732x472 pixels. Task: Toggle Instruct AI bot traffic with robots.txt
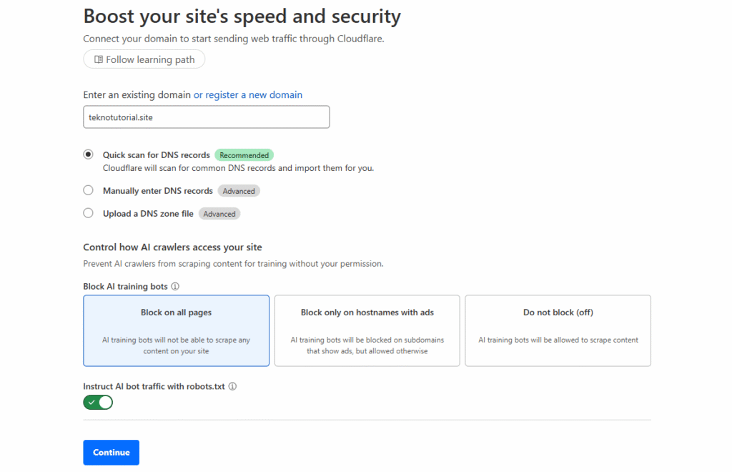[98, 403]
